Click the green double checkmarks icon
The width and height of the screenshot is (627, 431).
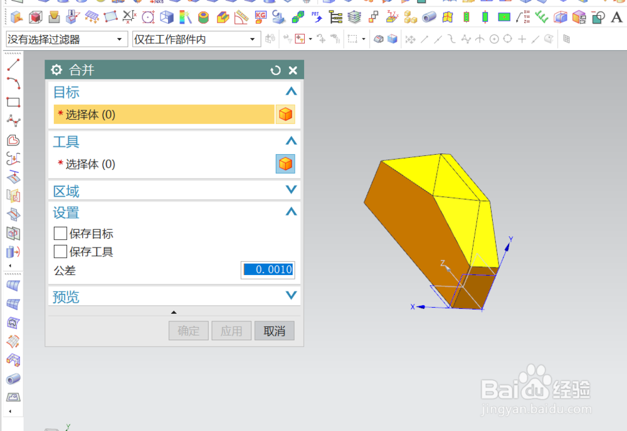click(x=542, y=17)
